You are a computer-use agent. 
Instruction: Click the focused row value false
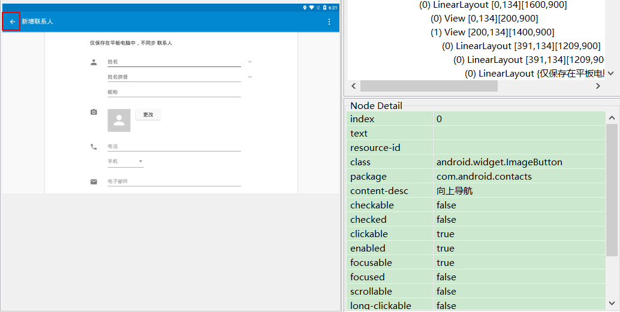[447, 277]
